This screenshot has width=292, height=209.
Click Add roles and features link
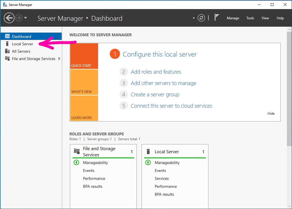[156, 72]
